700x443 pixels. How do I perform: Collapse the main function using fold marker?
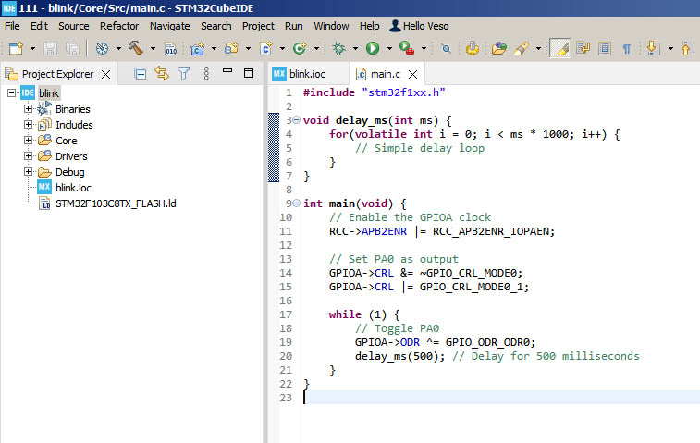[x=295, y=203]
